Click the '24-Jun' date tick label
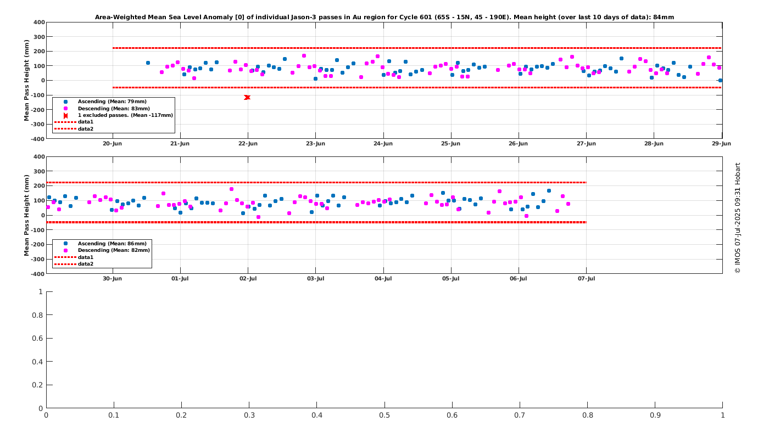The image size is (769, 439). 383,144
